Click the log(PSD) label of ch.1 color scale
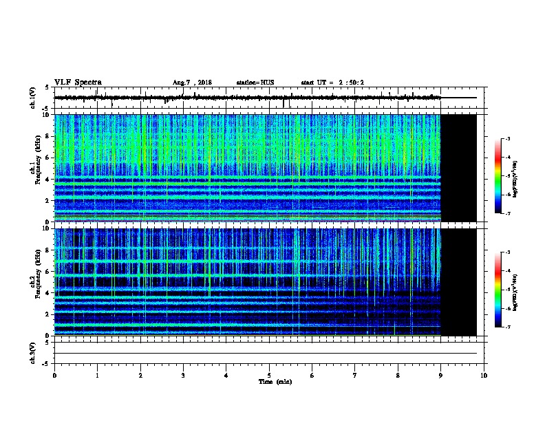545x421 pixels. tap(515, 179)
